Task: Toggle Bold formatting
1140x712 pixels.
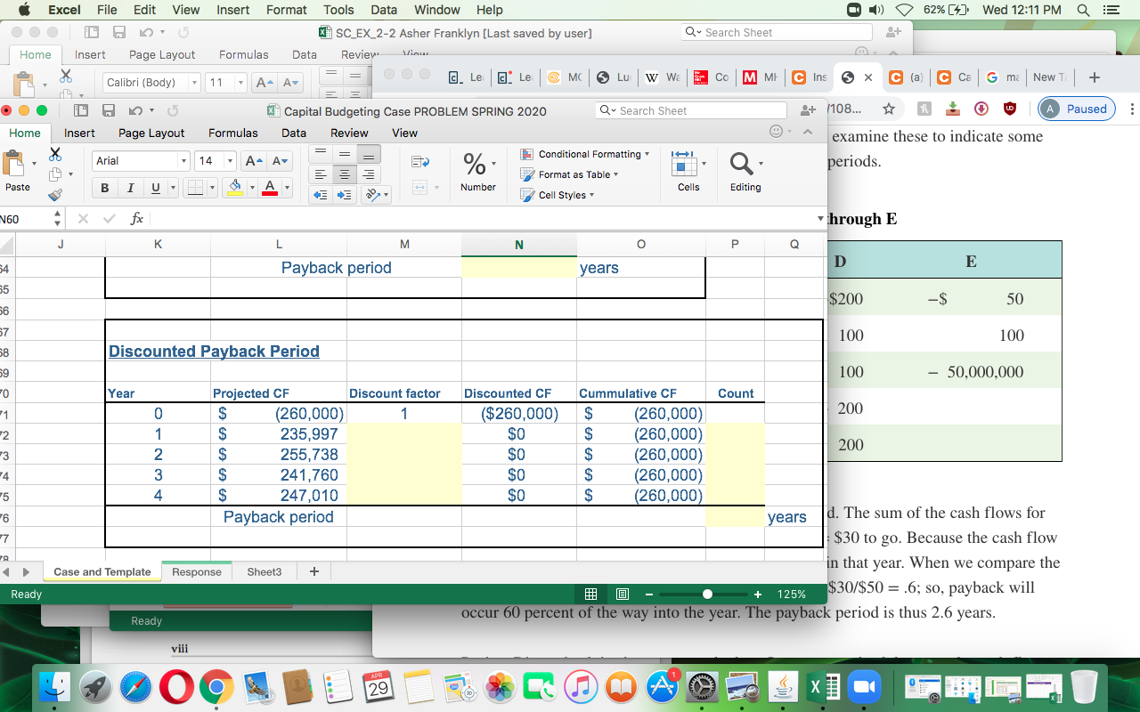Action: (105, 189)
